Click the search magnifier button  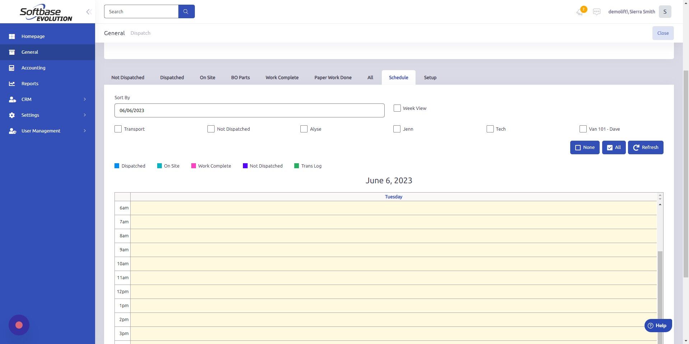[x=186, y=11]
